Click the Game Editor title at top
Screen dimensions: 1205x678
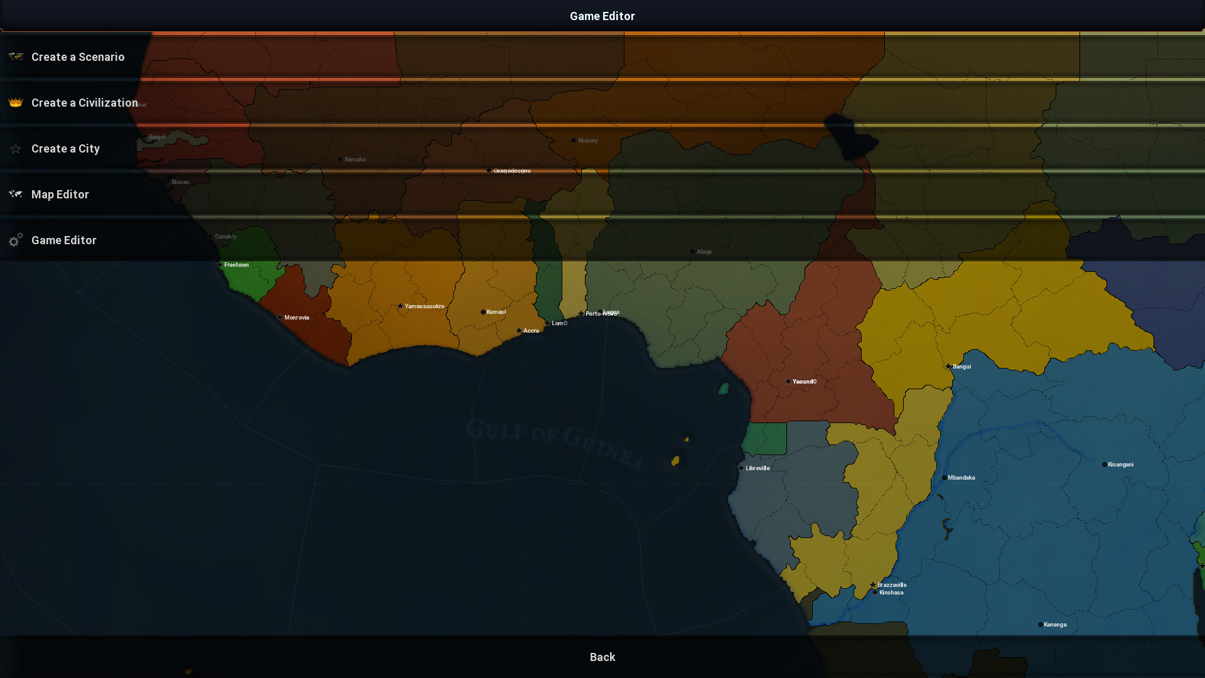click(602, 16)
